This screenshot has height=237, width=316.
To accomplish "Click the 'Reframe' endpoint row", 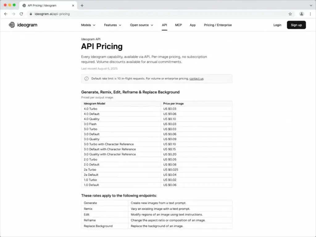I will (x=156, y=220).
